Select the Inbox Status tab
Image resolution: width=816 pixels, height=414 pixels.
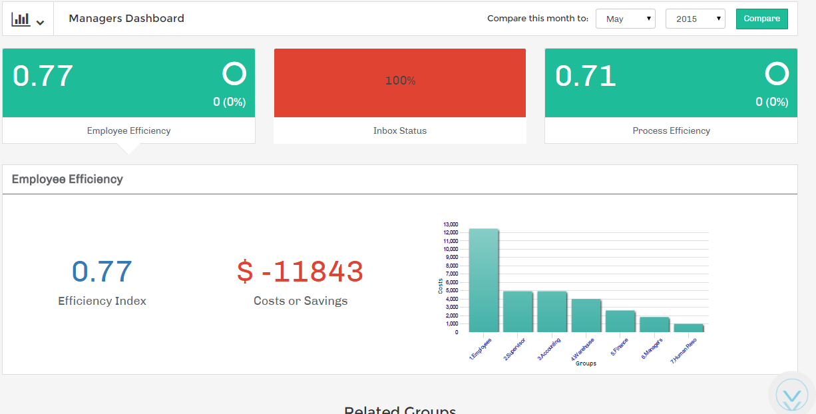[x=400, y=130]
